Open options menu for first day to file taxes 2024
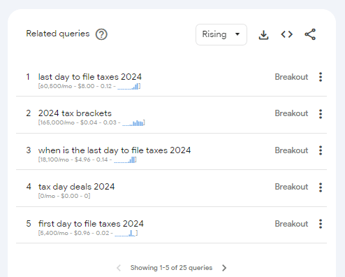Screen dimensions: 345x277 click(321, 224)
